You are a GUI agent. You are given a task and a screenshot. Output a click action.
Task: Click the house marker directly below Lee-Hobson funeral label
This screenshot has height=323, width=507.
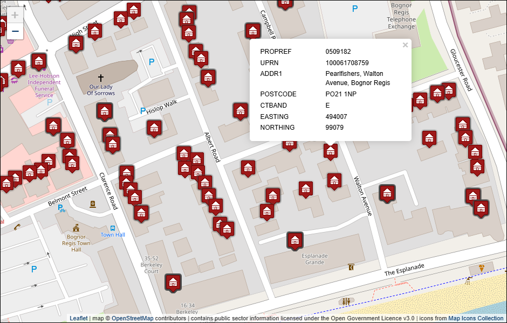[53, 126]
